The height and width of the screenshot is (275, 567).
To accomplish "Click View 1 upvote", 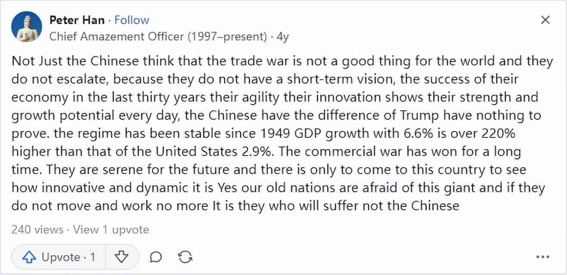I will [111, 230].
